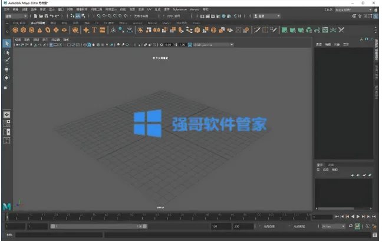Select the Select tool arrow in toolbox
The image size is (382, 242).
[x=7, y=44]
